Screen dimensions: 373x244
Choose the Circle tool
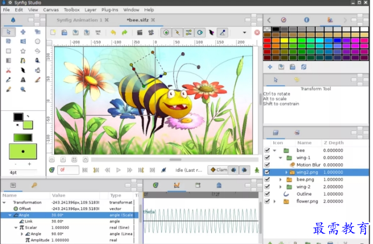click(x=37, y=41)
